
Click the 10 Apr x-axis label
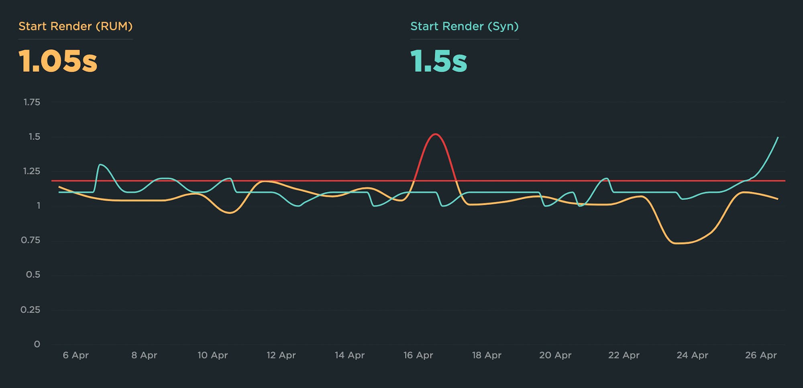pyautogui.click(x=212, y=355)
